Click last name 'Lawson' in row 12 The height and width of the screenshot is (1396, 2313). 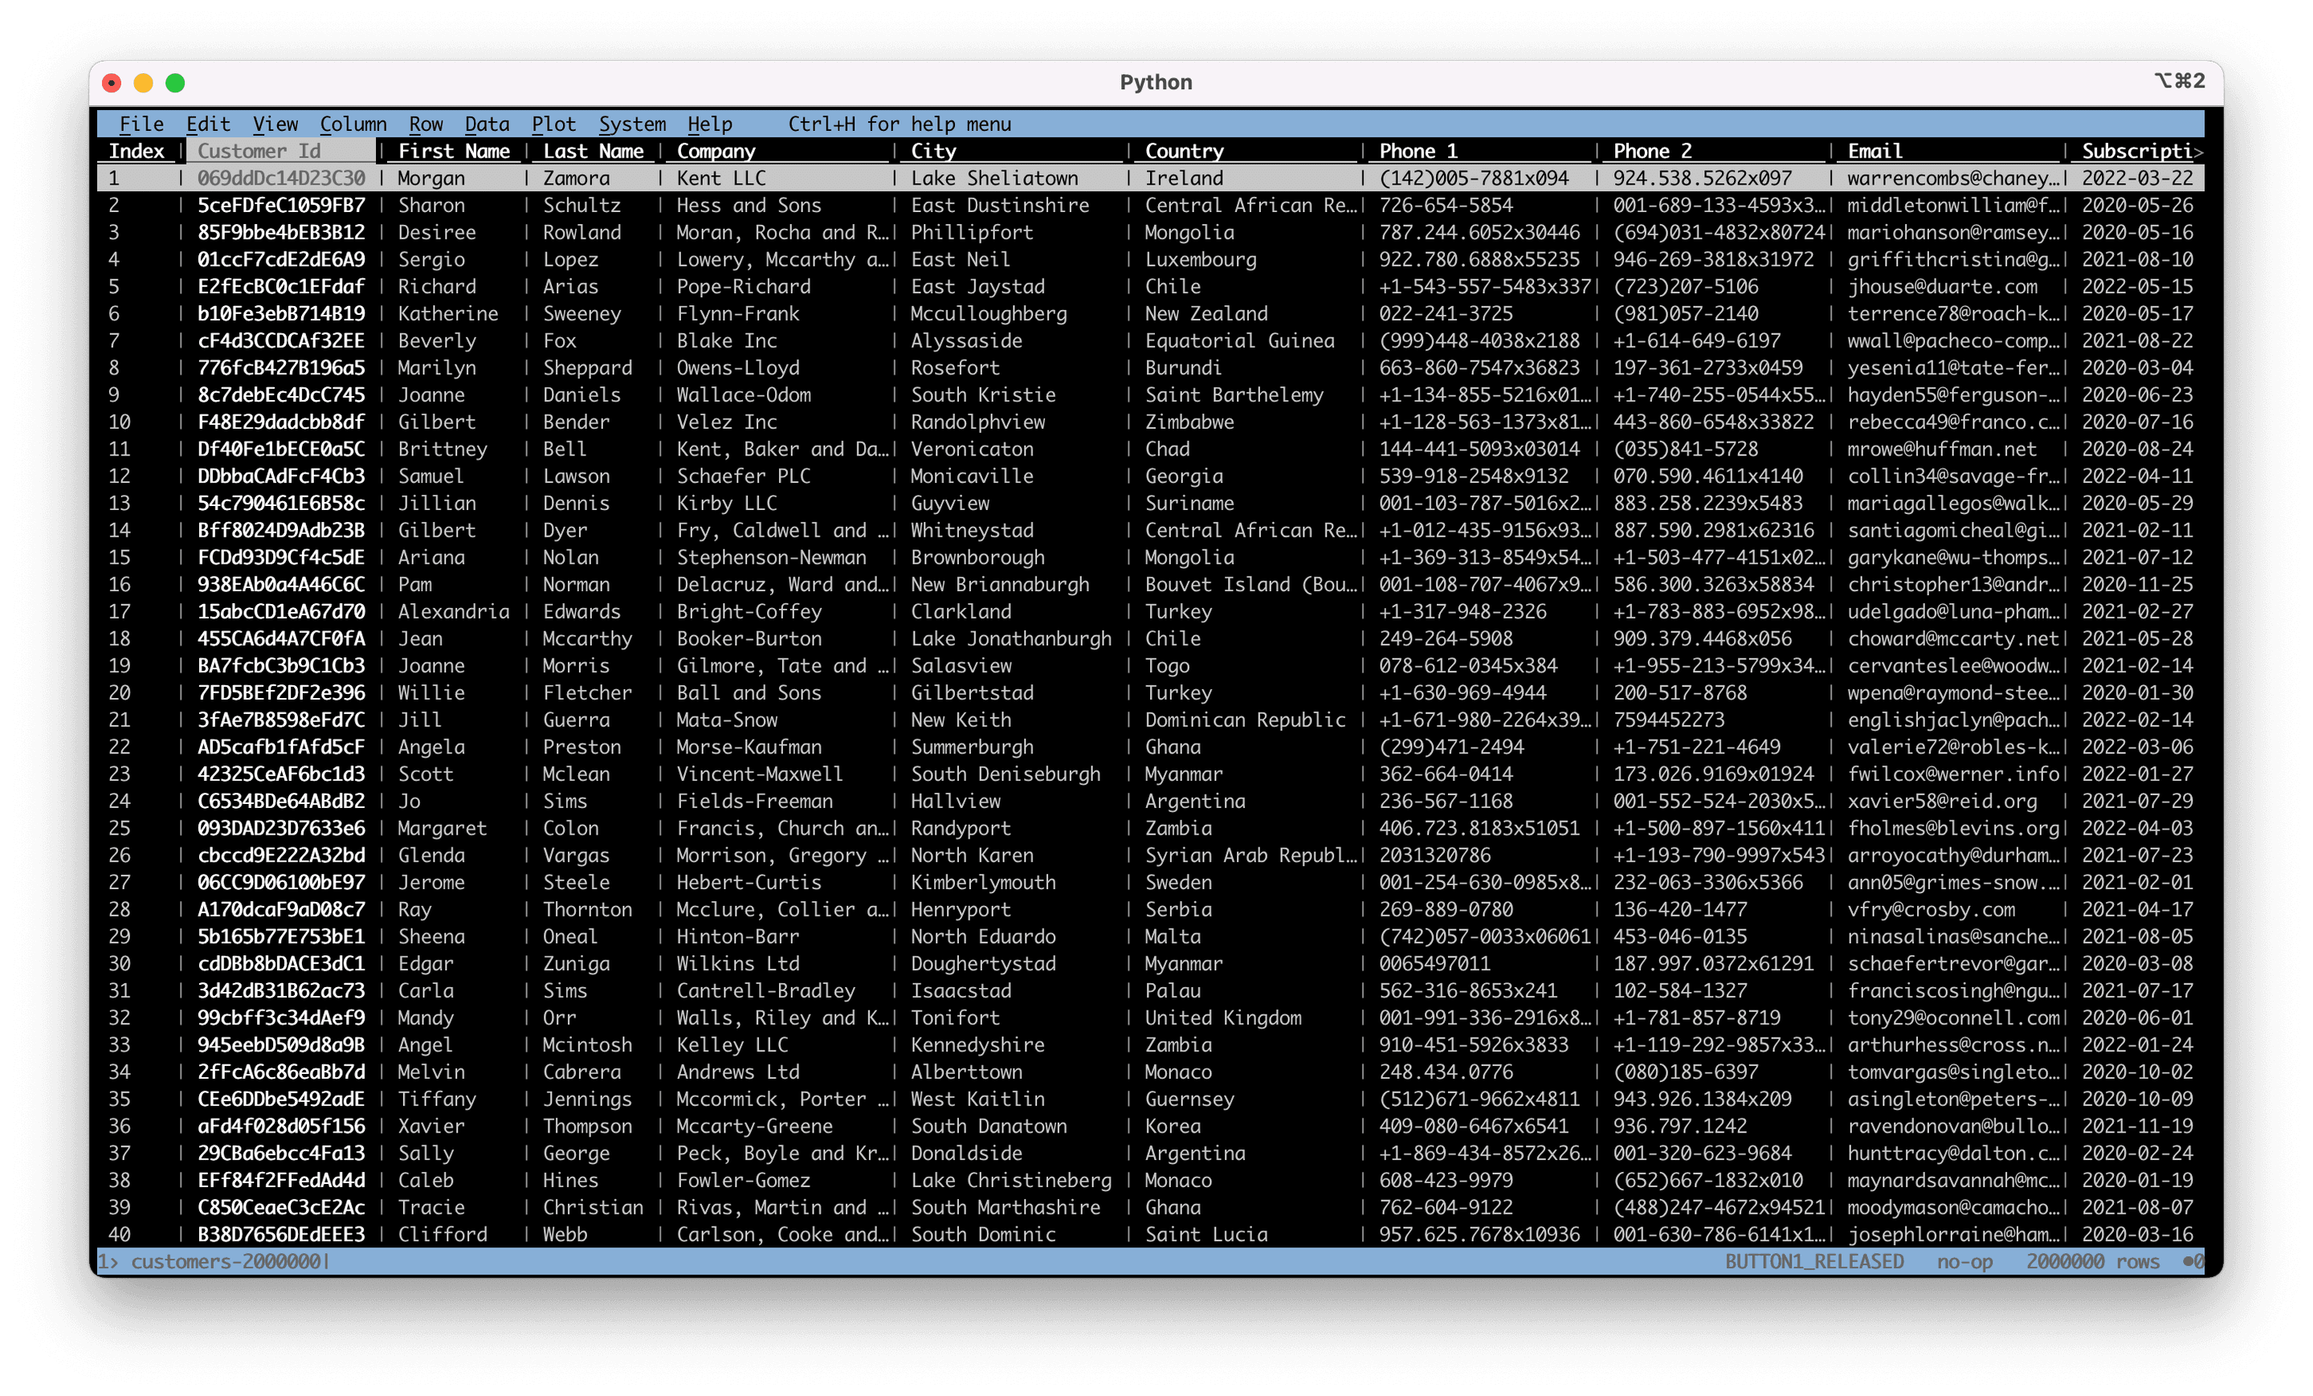pyautogui.click(x=577, y=476)
